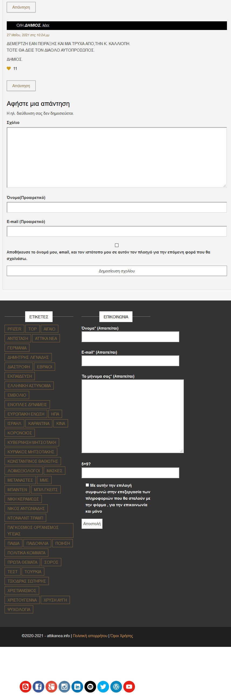This screenshot has width=231, height=696.
Task: Open the Πολιτική απορρήτου link
Action: pyautogui.click(x=90, y=636)
